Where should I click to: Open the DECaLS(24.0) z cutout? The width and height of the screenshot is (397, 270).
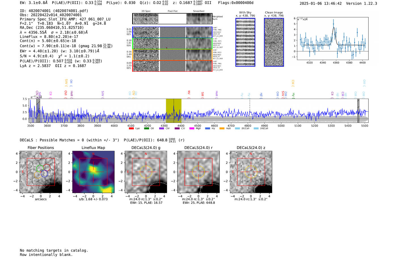tap(251, 172)
